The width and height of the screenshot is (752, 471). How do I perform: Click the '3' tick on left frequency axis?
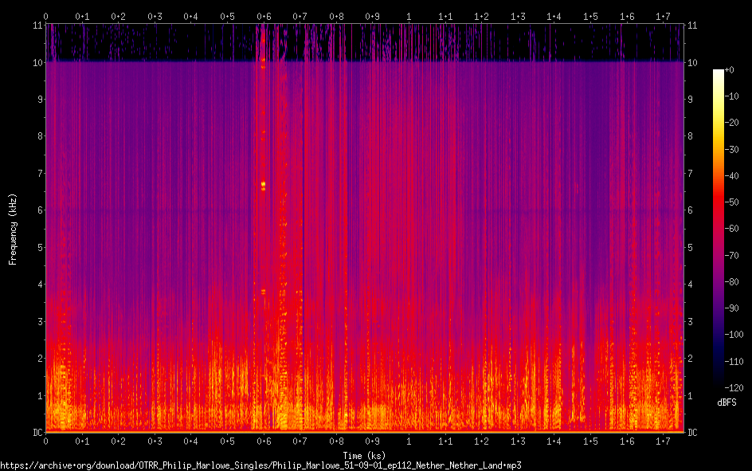pos(37,321)
